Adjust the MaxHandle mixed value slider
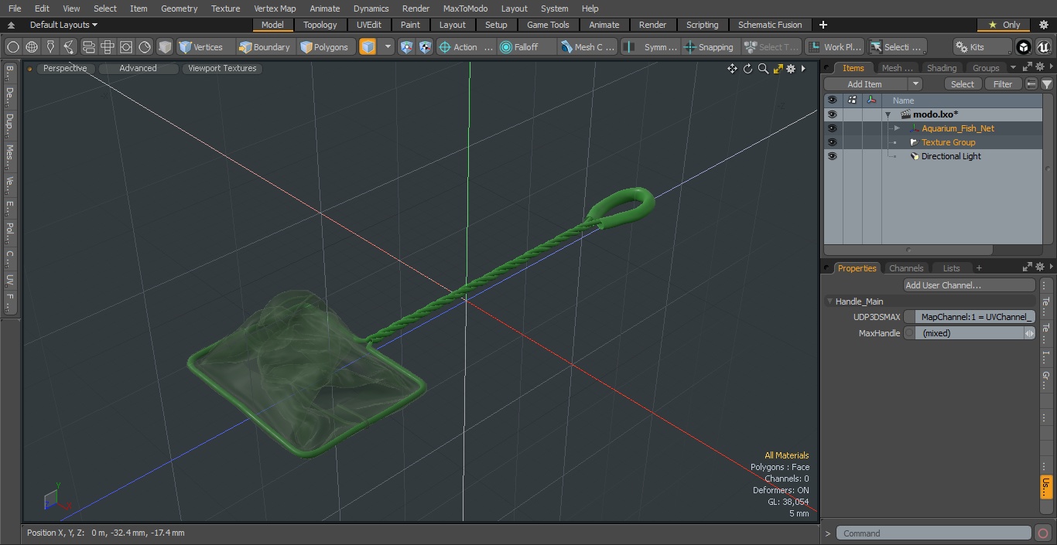This screenshot has width=1057, height=545. (975, 333)
